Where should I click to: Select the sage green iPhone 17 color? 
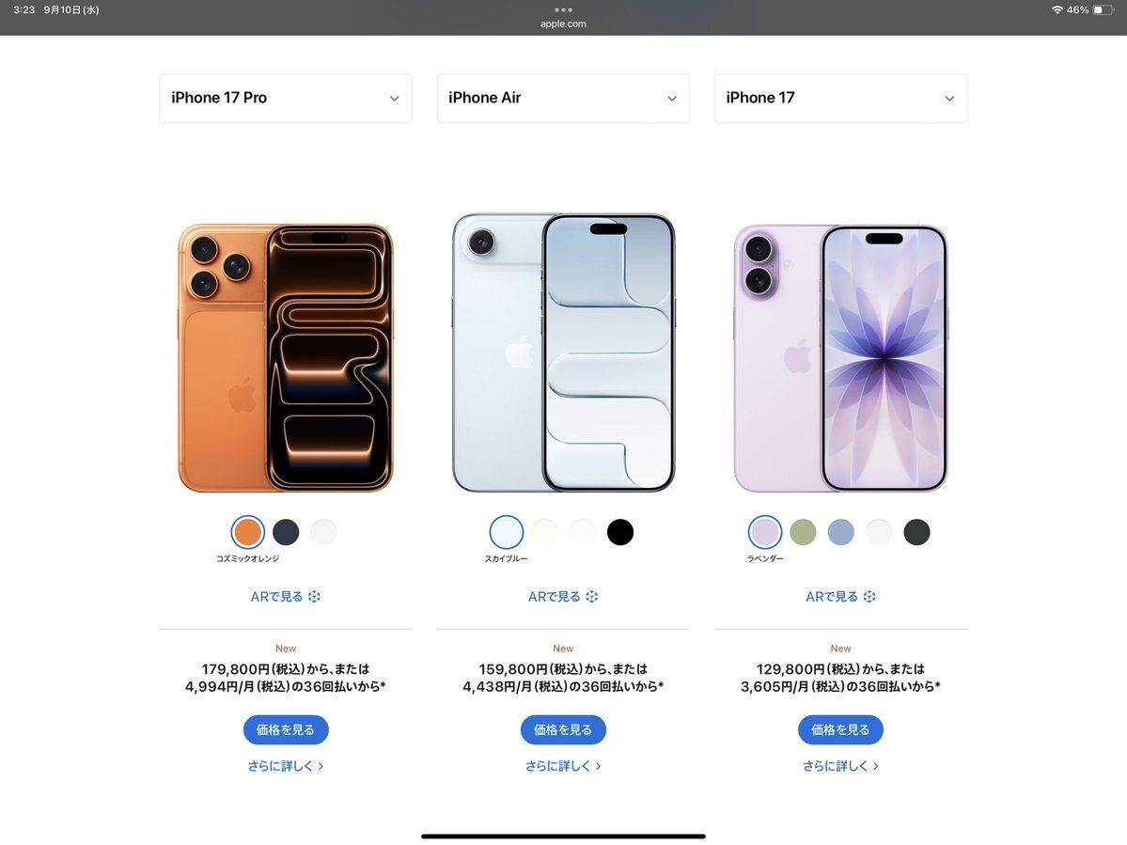(x=803, y=532)
